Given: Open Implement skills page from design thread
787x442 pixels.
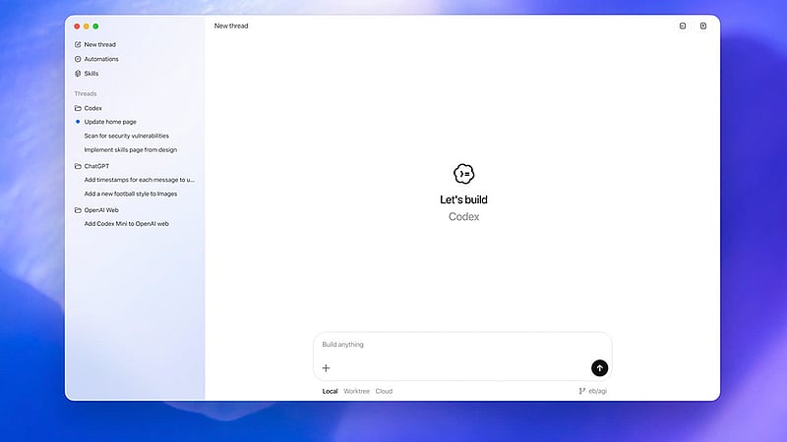Looking at the screenshot, I should point(131,150).
